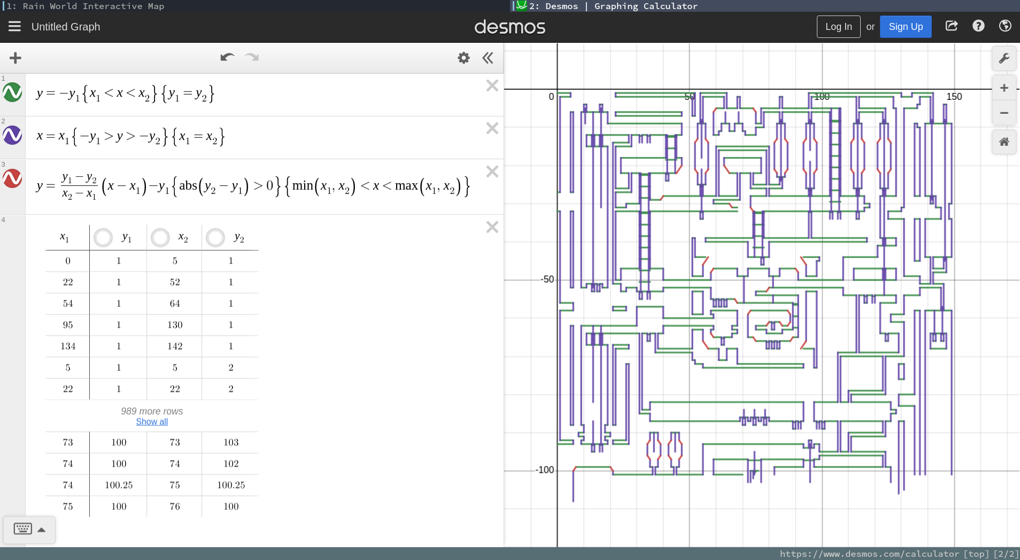Expand the keyboard options caret
The height and width of the screenshot is (560, 1020).
[42, 530]
